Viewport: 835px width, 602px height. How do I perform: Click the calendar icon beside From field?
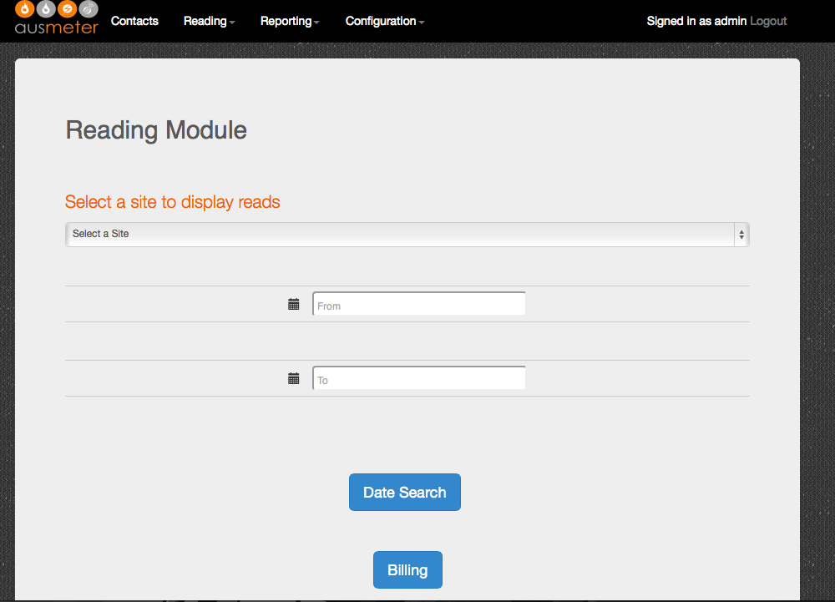[293, 305]
